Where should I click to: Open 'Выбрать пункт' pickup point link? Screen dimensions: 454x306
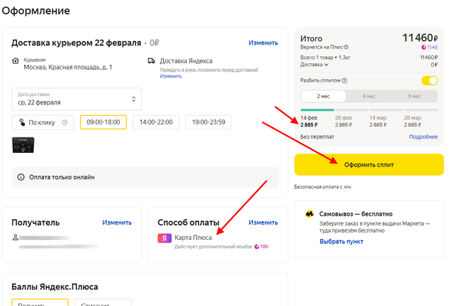(x=340, y=242)
